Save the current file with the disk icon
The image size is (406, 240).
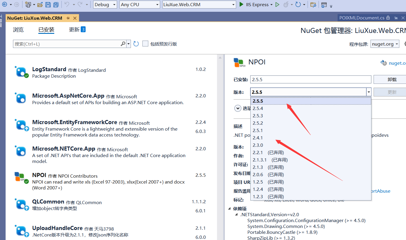tap(48, 5)
